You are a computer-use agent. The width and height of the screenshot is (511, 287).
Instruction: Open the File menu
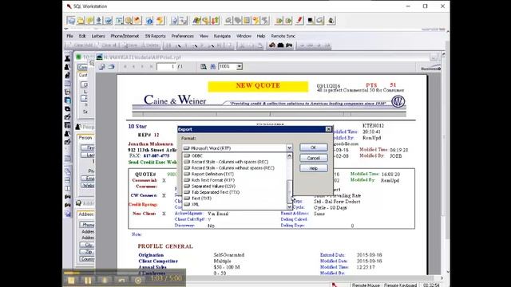click(x=69, y=36)
